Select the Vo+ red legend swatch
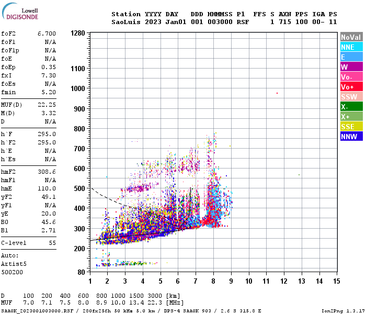The width and height of the screenshot is (366, 314). 351,87
